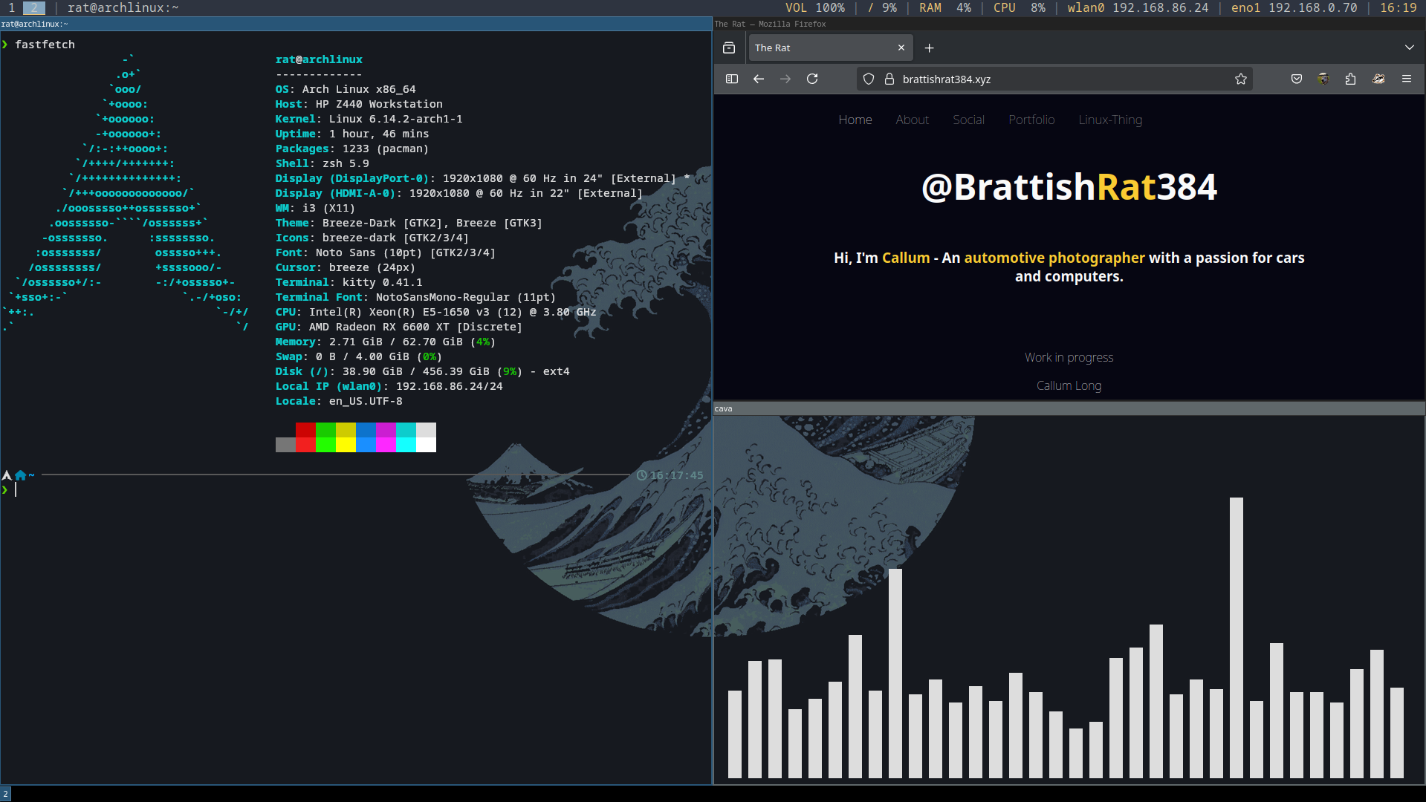The image size is (1426, 802).
Task: Click eno1 192.168.0.70 status block
Action: 1294,7
